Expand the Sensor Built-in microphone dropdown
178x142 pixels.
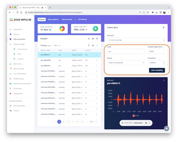(126, 63)
